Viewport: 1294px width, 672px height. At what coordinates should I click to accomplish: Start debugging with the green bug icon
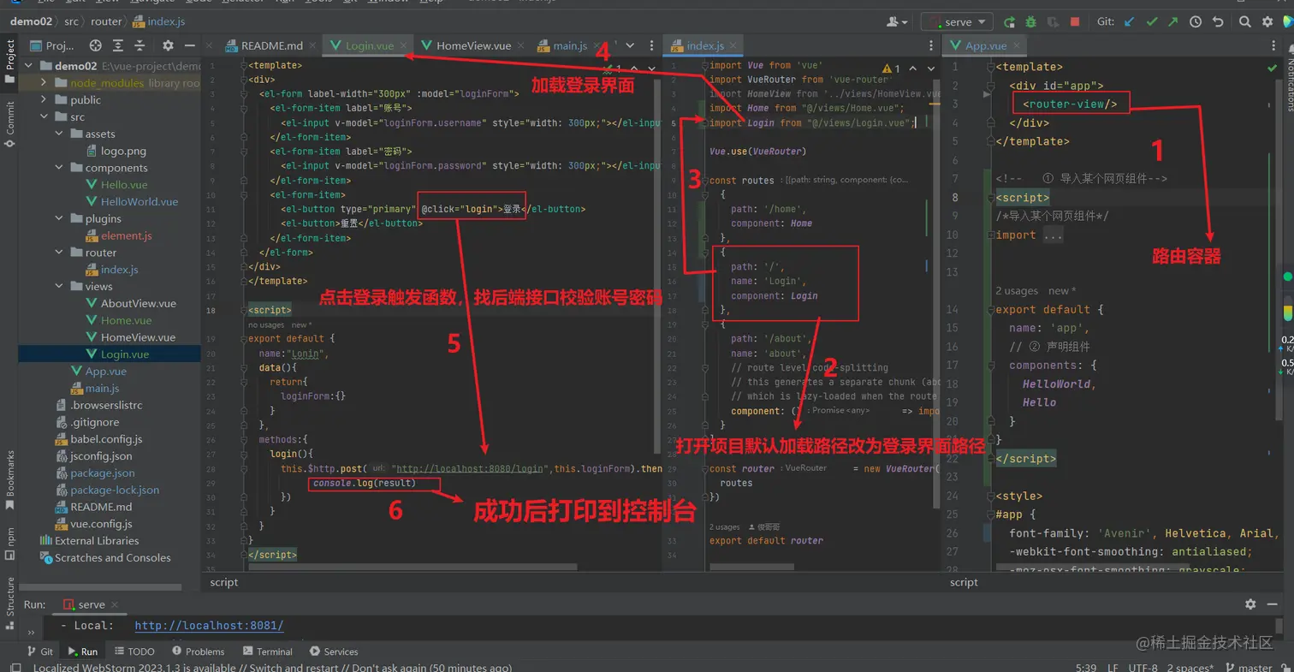(1031, 22)
